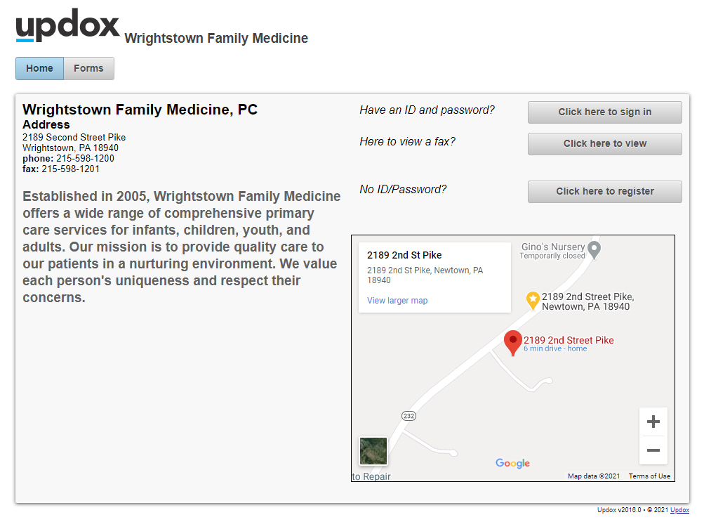Viewport: 704px width, 522px height.
Task: Open the satellite view thumbnail
Action: click(373, 450)
